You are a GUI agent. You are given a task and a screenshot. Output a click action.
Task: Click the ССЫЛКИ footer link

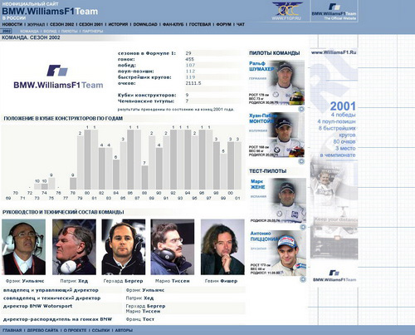coord(100,330)
